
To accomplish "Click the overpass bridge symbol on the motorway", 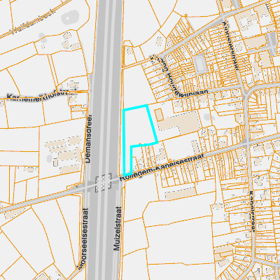I will (x=103, y=183).
